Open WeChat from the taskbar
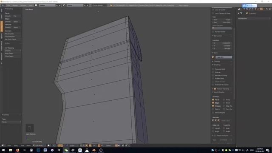Screen dimensions: 272x153 tap(66, 150)
